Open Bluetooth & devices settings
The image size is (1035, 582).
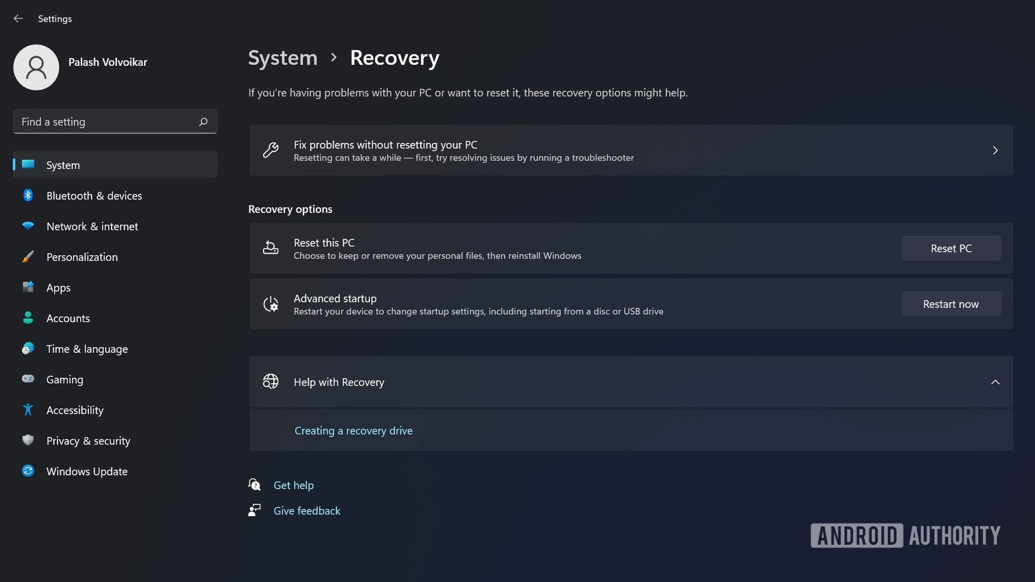pyautogui.click(x=115, y=196)
